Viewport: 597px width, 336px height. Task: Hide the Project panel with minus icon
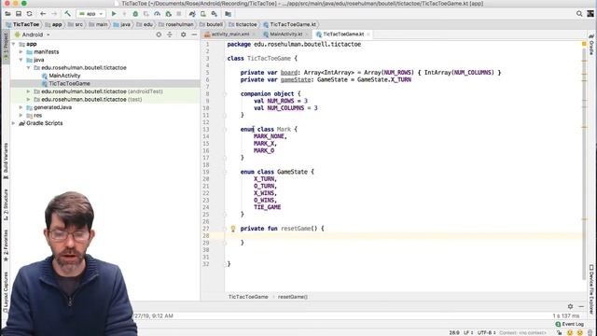tap(194, 35)
